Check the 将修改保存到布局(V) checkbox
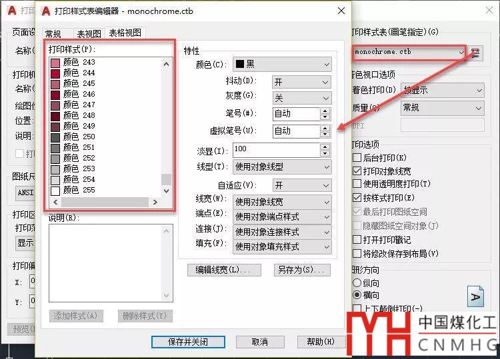The width and height of the screenshot is (500, 359). click(x=357, y=254)
